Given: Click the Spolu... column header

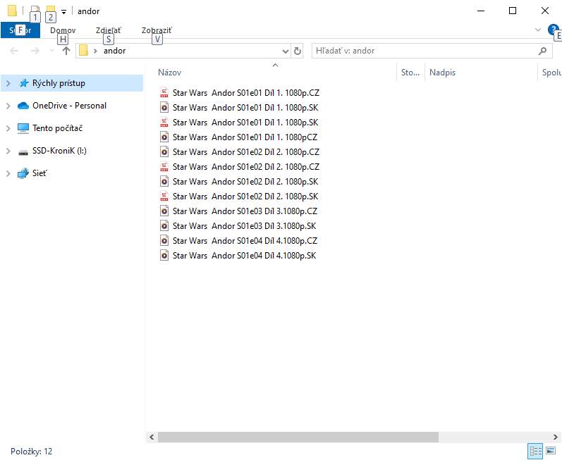Looking at the screenshot, I should (x=551, y=73).
